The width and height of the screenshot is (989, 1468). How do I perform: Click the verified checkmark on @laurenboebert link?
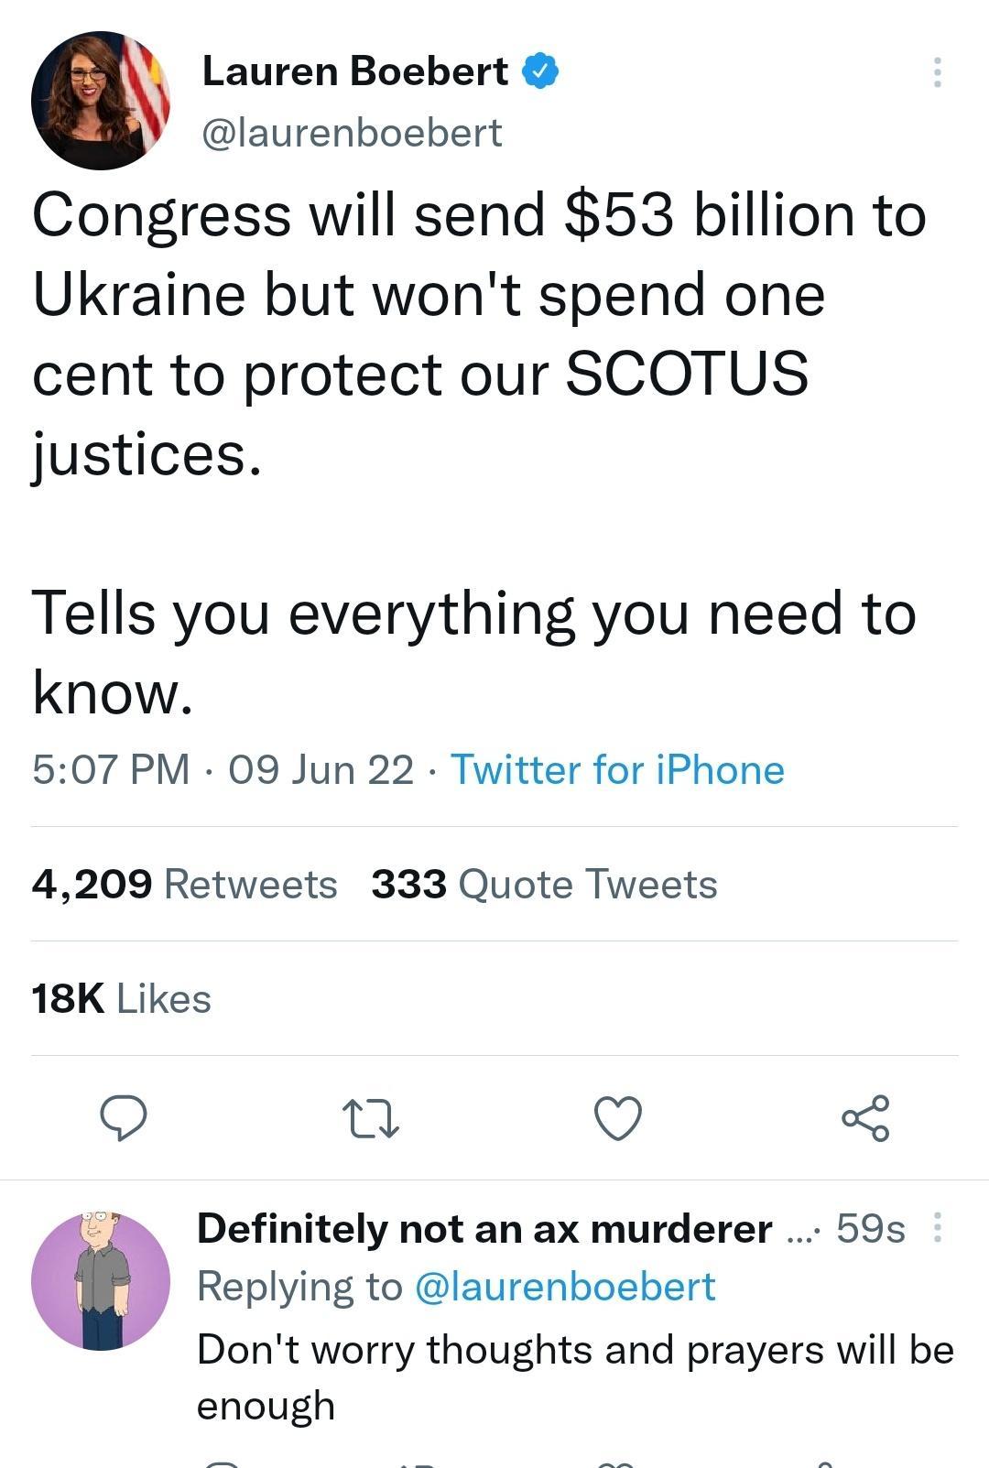[541, 71]
